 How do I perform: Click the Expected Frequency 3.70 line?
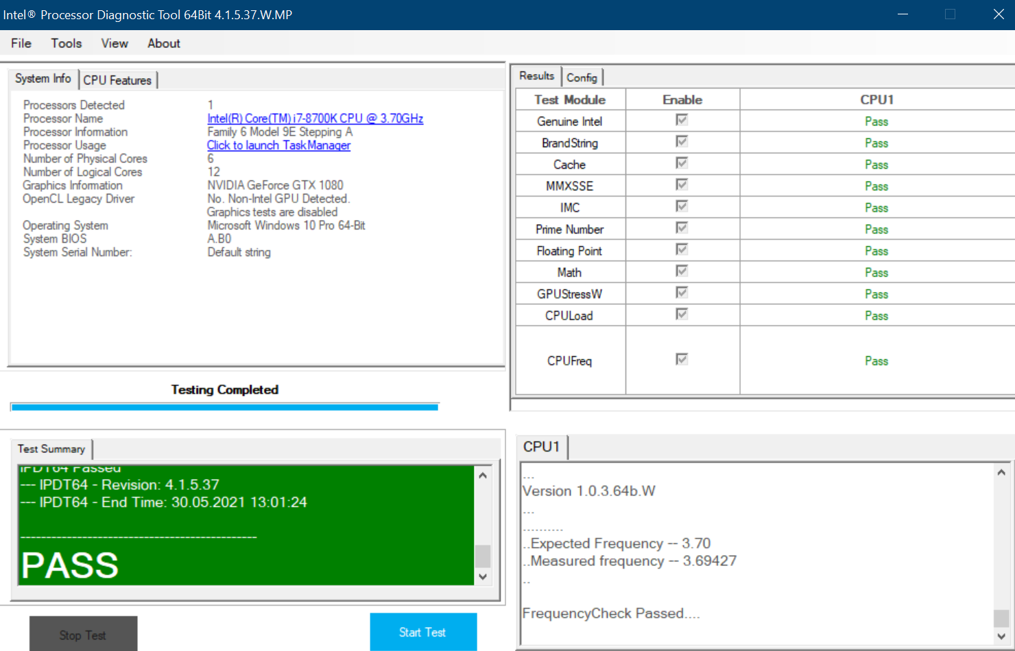617,543
